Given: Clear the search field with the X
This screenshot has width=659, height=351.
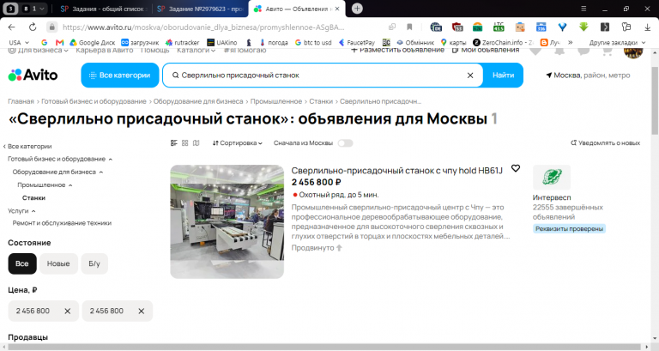Looking at the screenshot, I should point(470,76).
